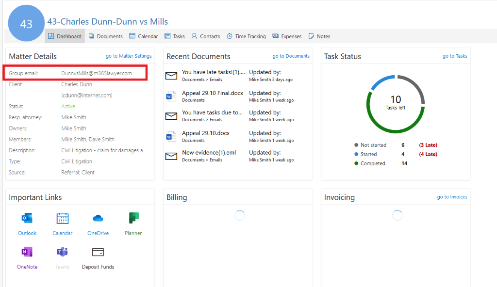Click the Teams icon in Important Links
Image resolution: width=497 pixels, height=287 pixels.
click(62, 252)
